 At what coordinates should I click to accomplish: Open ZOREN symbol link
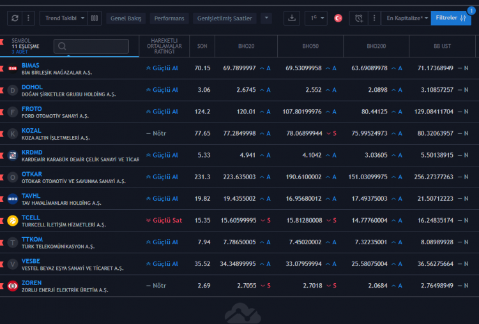(31, 283)
